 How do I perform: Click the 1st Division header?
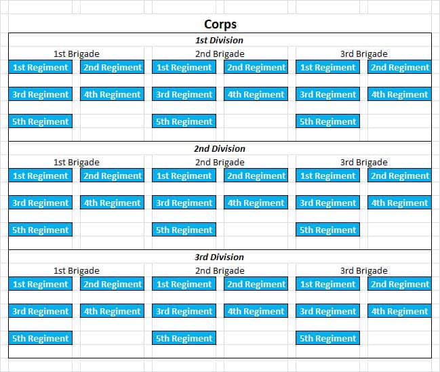coord(220,40)
